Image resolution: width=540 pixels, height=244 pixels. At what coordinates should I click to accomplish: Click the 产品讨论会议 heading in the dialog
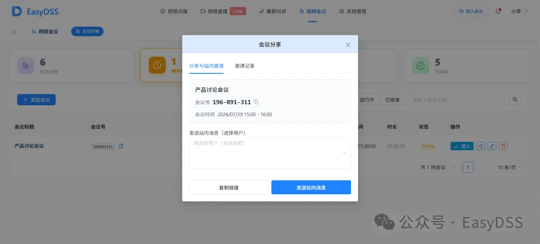[x=212, y=90]
